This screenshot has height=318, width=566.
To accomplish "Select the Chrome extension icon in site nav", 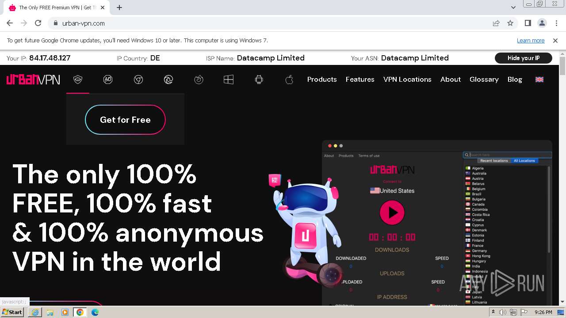I will pyautogui.click(x=138, y=79).
